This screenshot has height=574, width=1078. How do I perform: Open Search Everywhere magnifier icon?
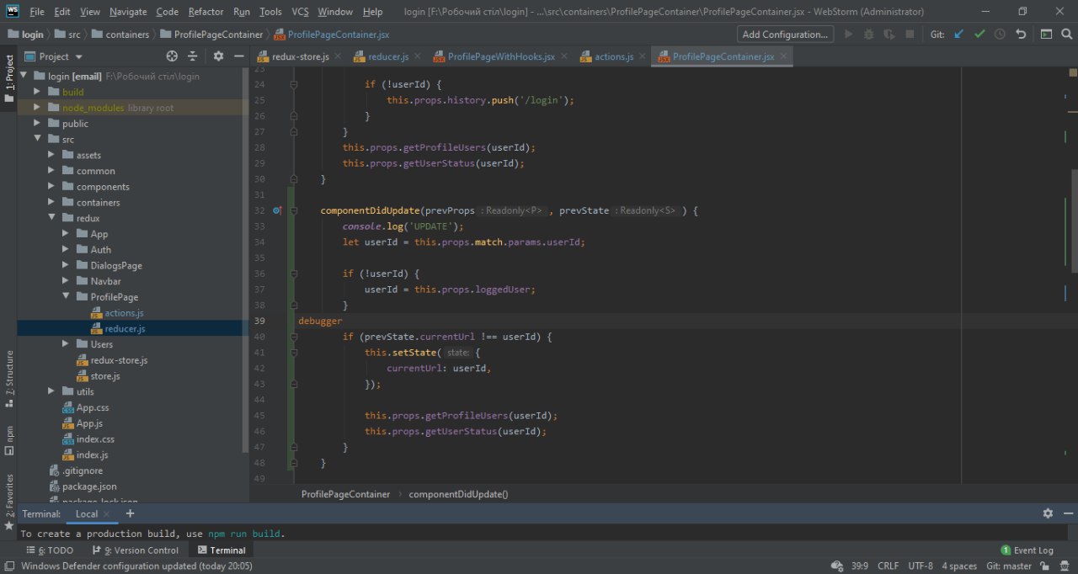click(x=1068, y=35)
